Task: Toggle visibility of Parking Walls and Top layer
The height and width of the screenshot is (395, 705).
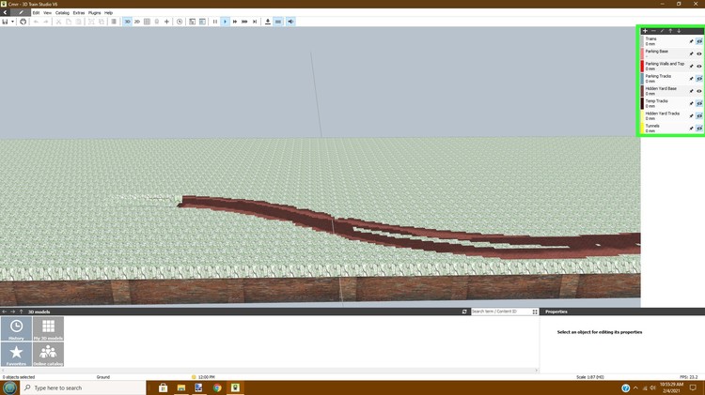Action: pyautogui.click(x=699, y=66)
